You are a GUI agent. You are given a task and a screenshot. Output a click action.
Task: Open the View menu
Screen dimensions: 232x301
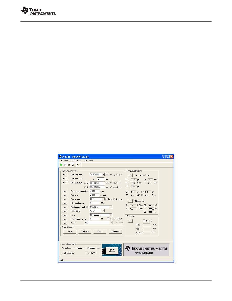click(x=66, y=160)
